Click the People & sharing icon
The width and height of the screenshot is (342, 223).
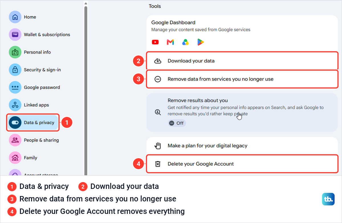(15, 140)
